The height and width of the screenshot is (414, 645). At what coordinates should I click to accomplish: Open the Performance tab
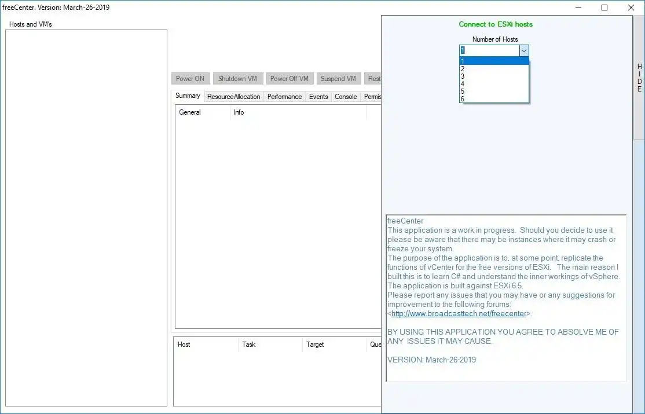click(285, 97)
